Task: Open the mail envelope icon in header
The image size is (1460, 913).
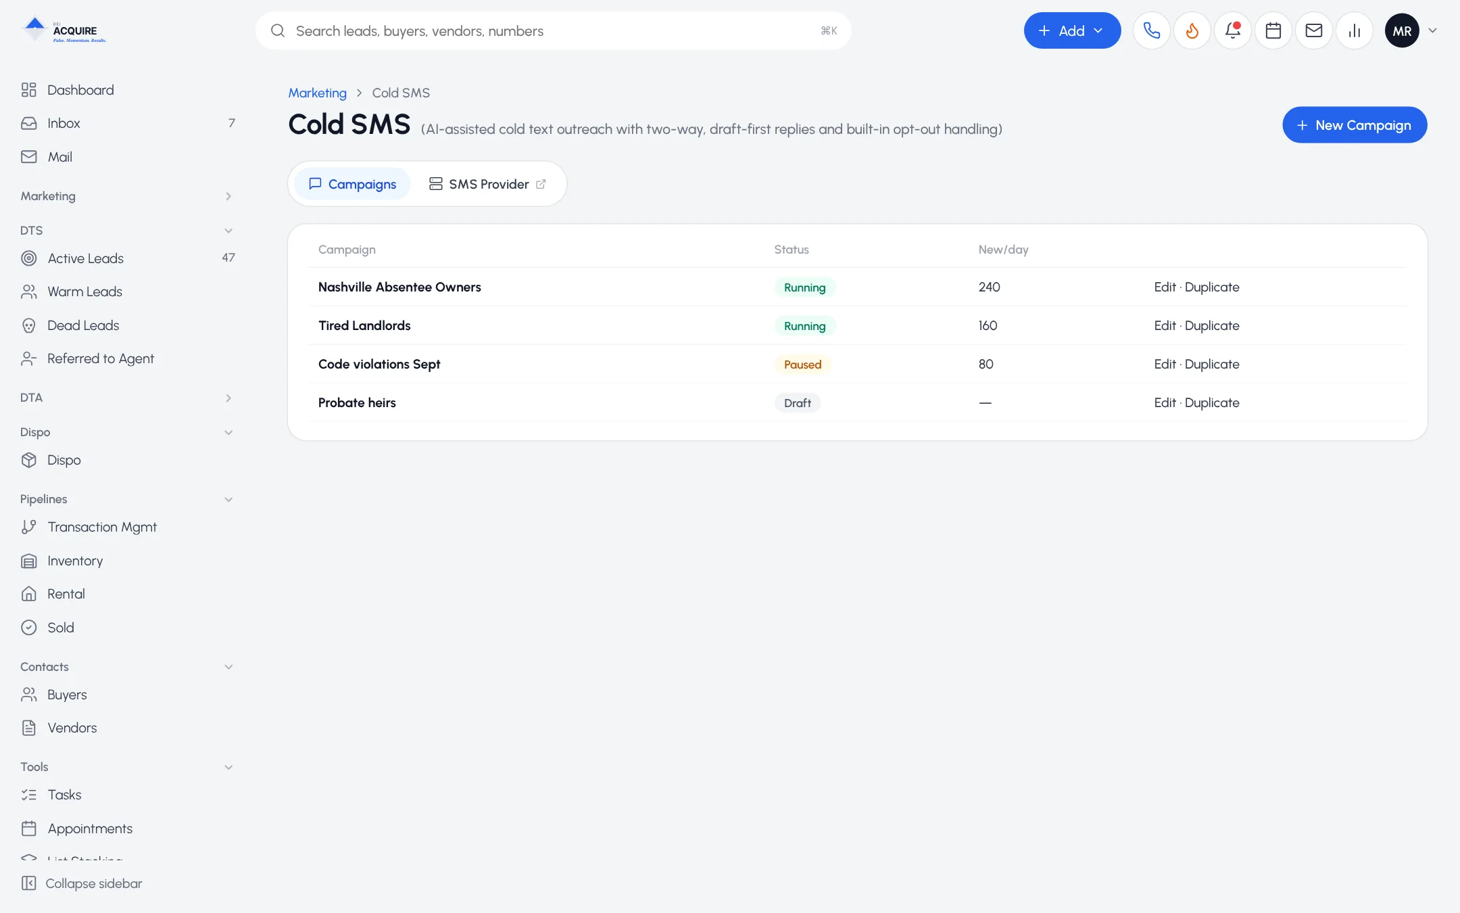Action: 1314,30
